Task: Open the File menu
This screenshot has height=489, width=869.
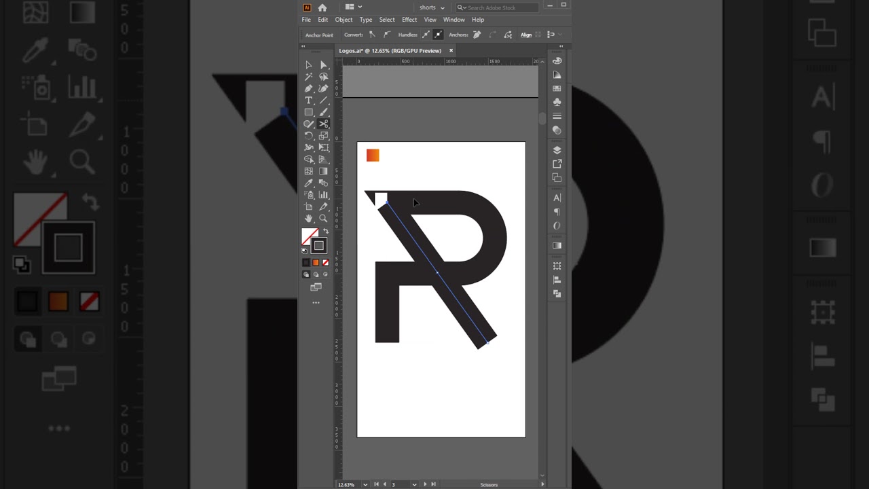Action: pyautogui.click(x=306, y=20)
